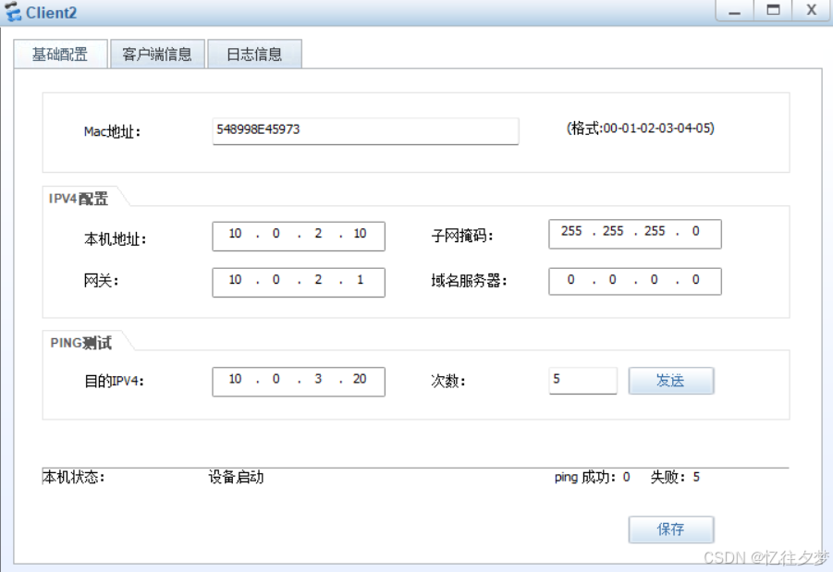
Task: Click the 子网掩码 label
Action: click(462, 236)
